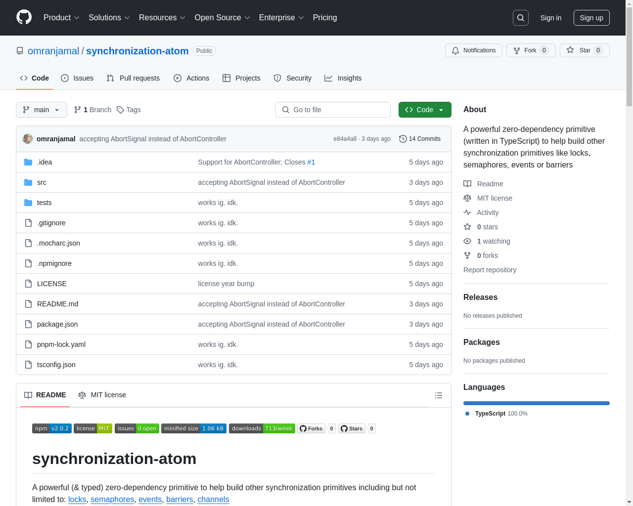Open the main branch selector dropdown
Screen dimensions: 633x506
pos(42,110)
